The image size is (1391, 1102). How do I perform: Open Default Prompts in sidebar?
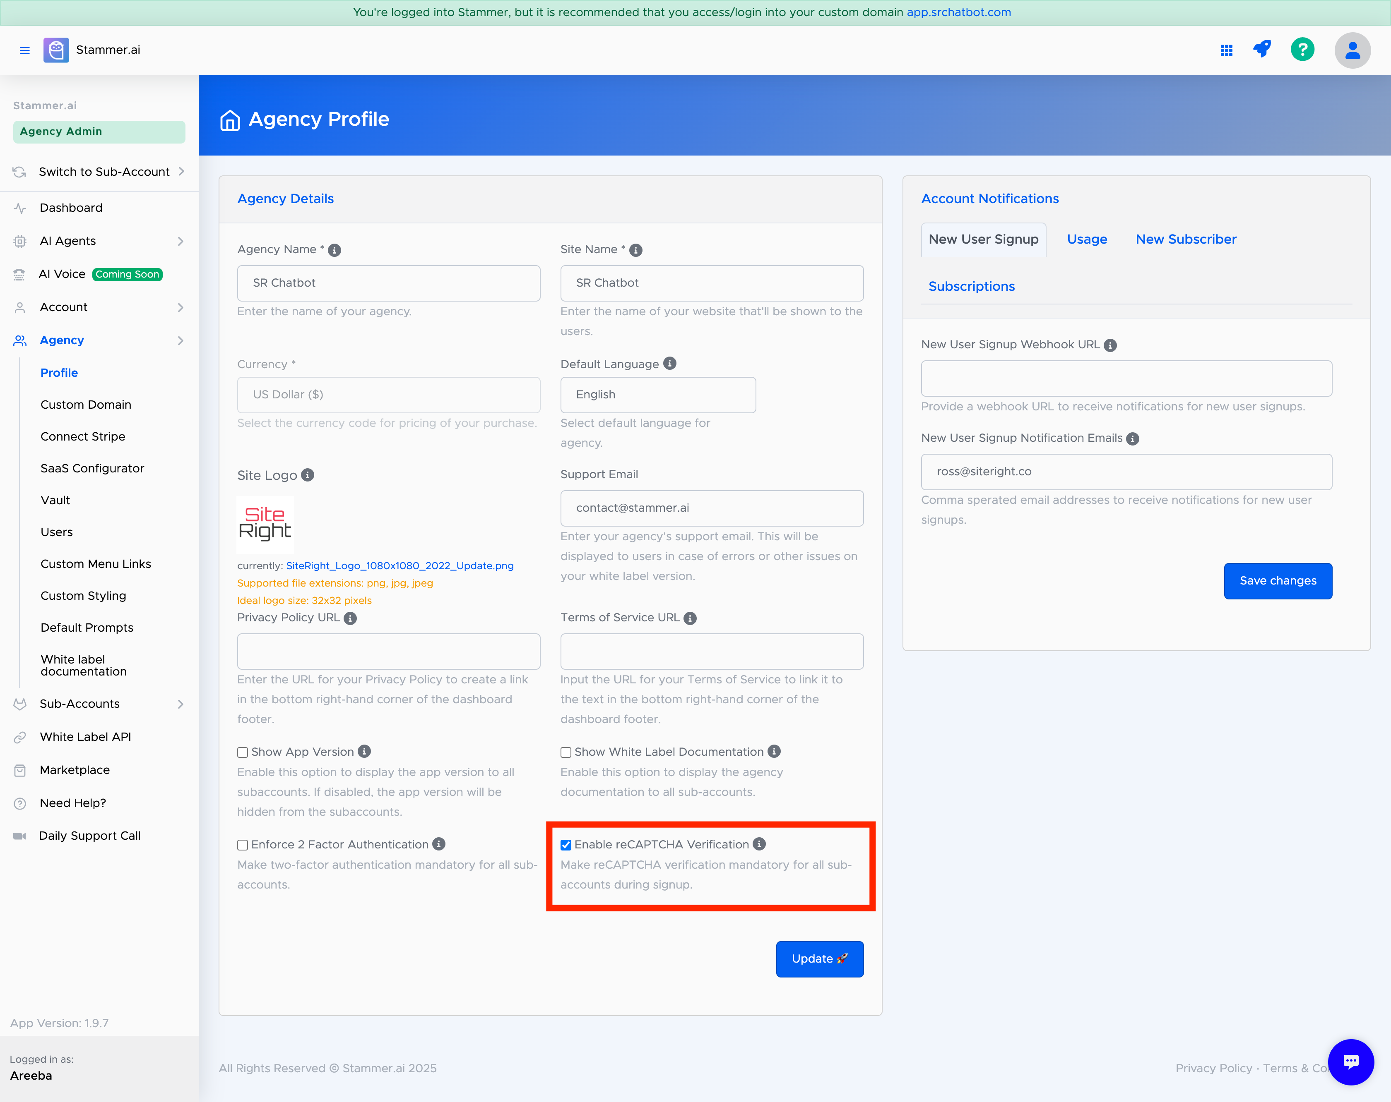[x=87, y=628]
